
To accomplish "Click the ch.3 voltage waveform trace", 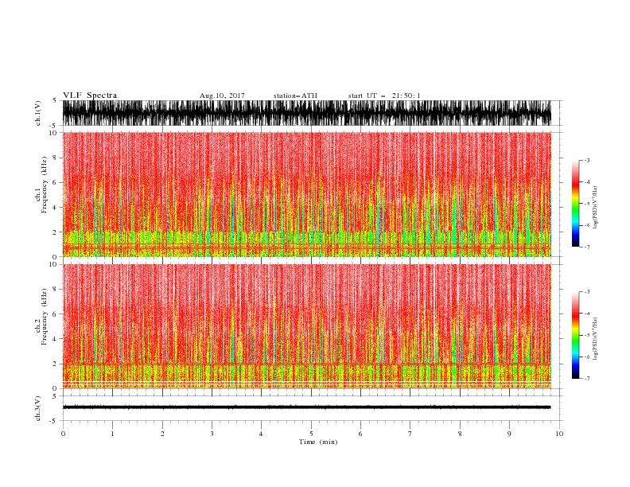I will pyautogui.click(x=307, y=407).
